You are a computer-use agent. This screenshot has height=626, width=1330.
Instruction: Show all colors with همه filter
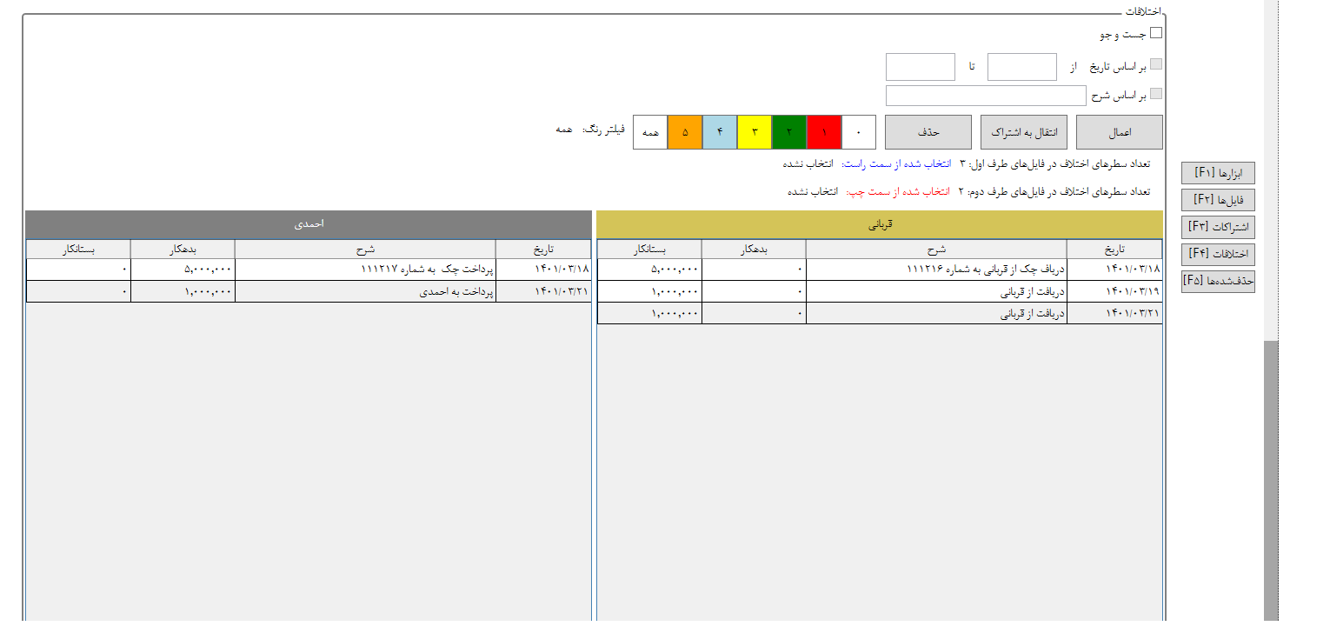[650, 132]
